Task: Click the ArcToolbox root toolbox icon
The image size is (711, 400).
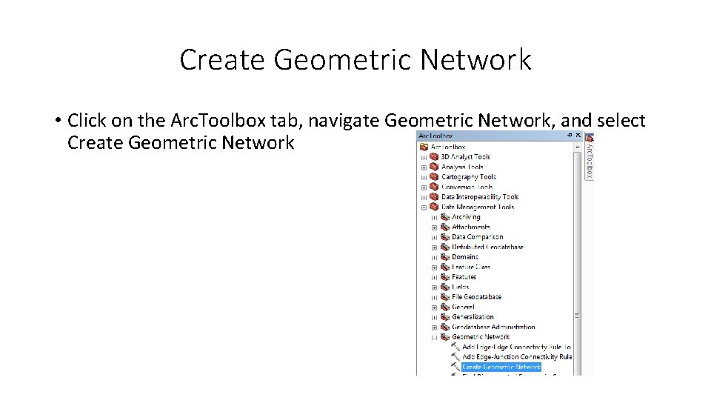Action: (424, 147)
